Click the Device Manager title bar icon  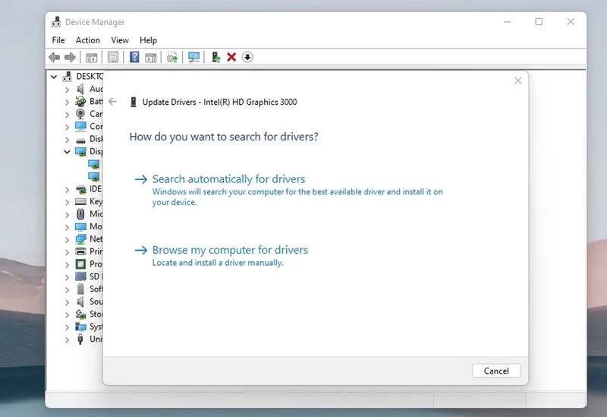tap(56, 22)
